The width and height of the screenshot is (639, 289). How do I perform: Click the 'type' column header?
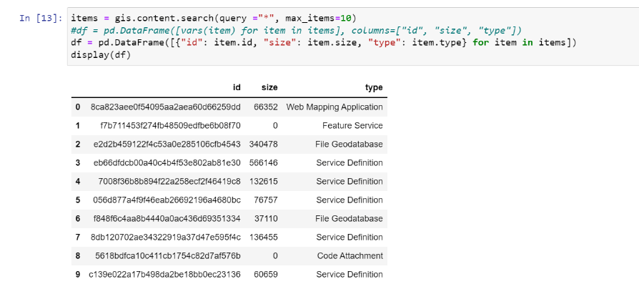click(374, 87)
